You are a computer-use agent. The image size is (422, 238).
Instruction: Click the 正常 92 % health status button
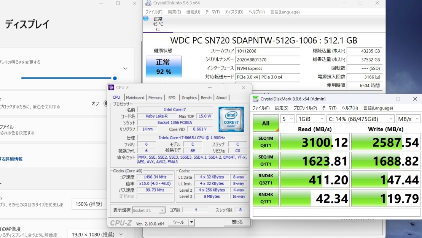pos(164,66)
